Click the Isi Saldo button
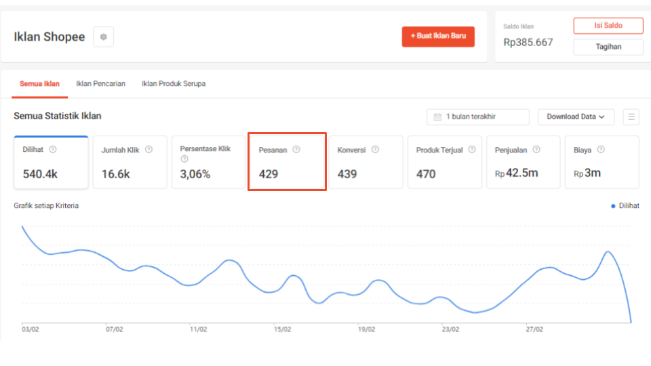Image resolution: width=651 pixels, height=366 pixels. pyautogui.click(x=608, y=26)
